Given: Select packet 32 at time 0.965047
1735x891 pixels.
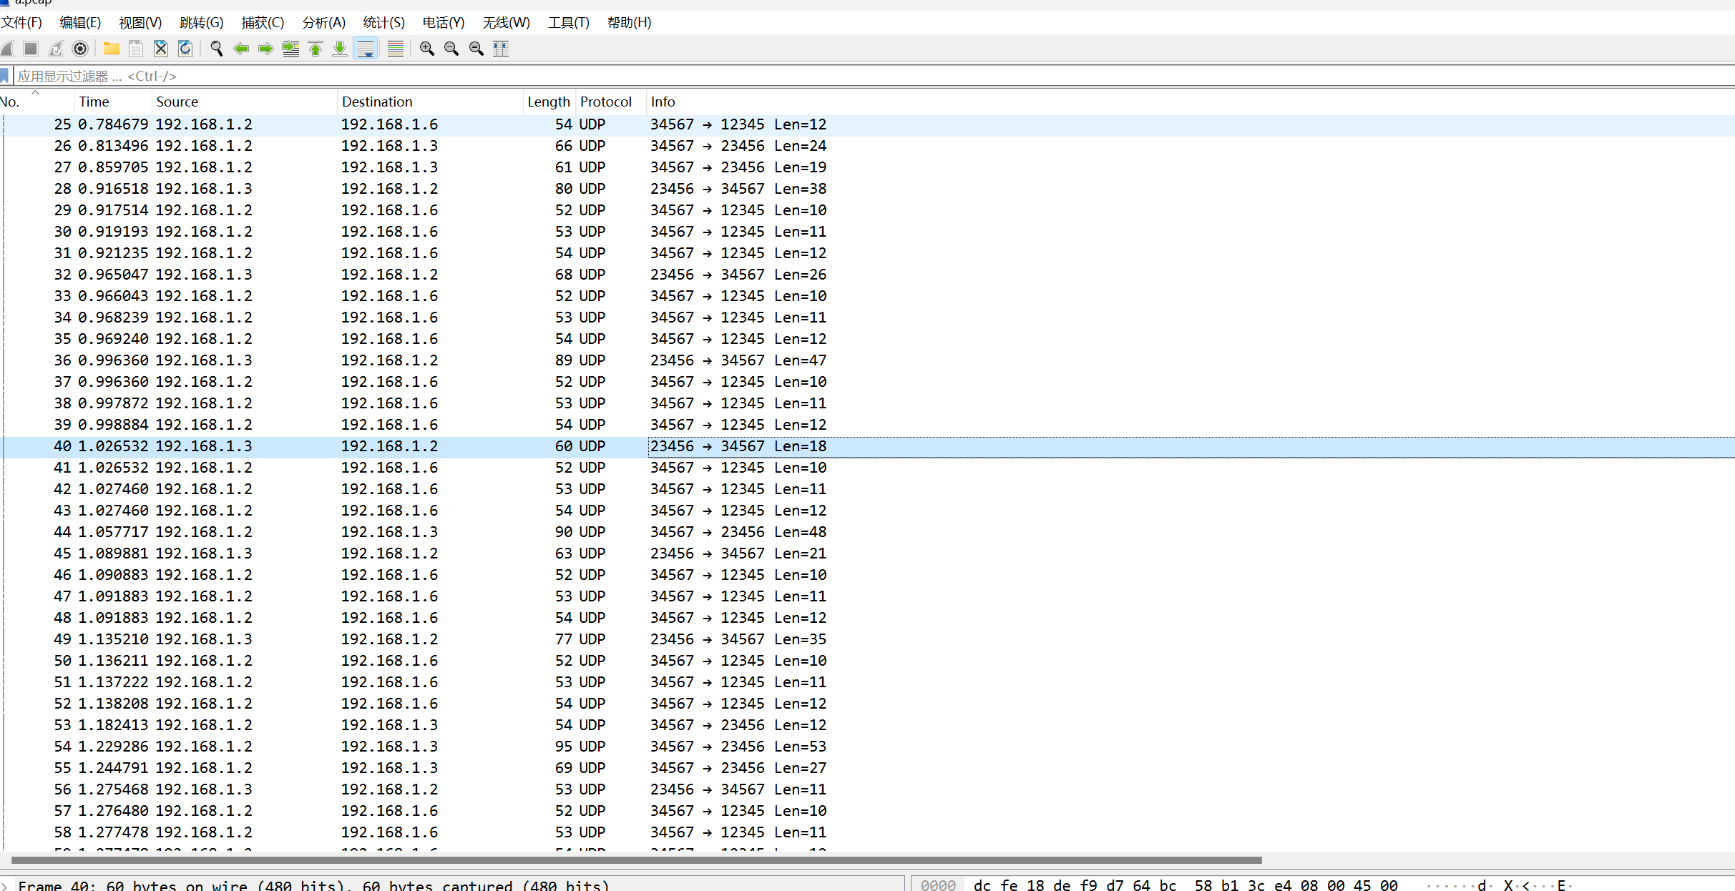Looking at the screenshot, I should (x=867, y=275).
